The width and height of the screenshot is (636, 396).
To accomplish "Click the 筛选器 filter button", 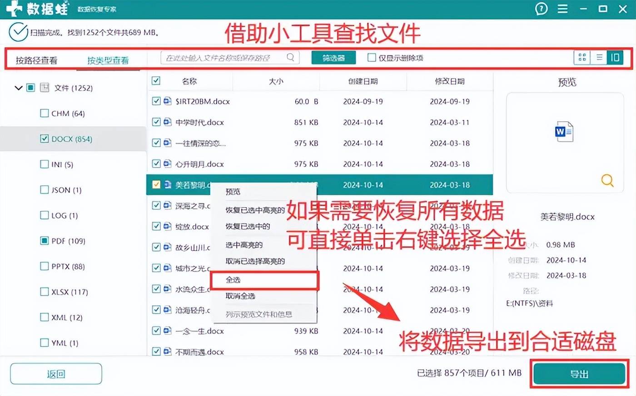I will pyautogui.click(x=334, y=58).
